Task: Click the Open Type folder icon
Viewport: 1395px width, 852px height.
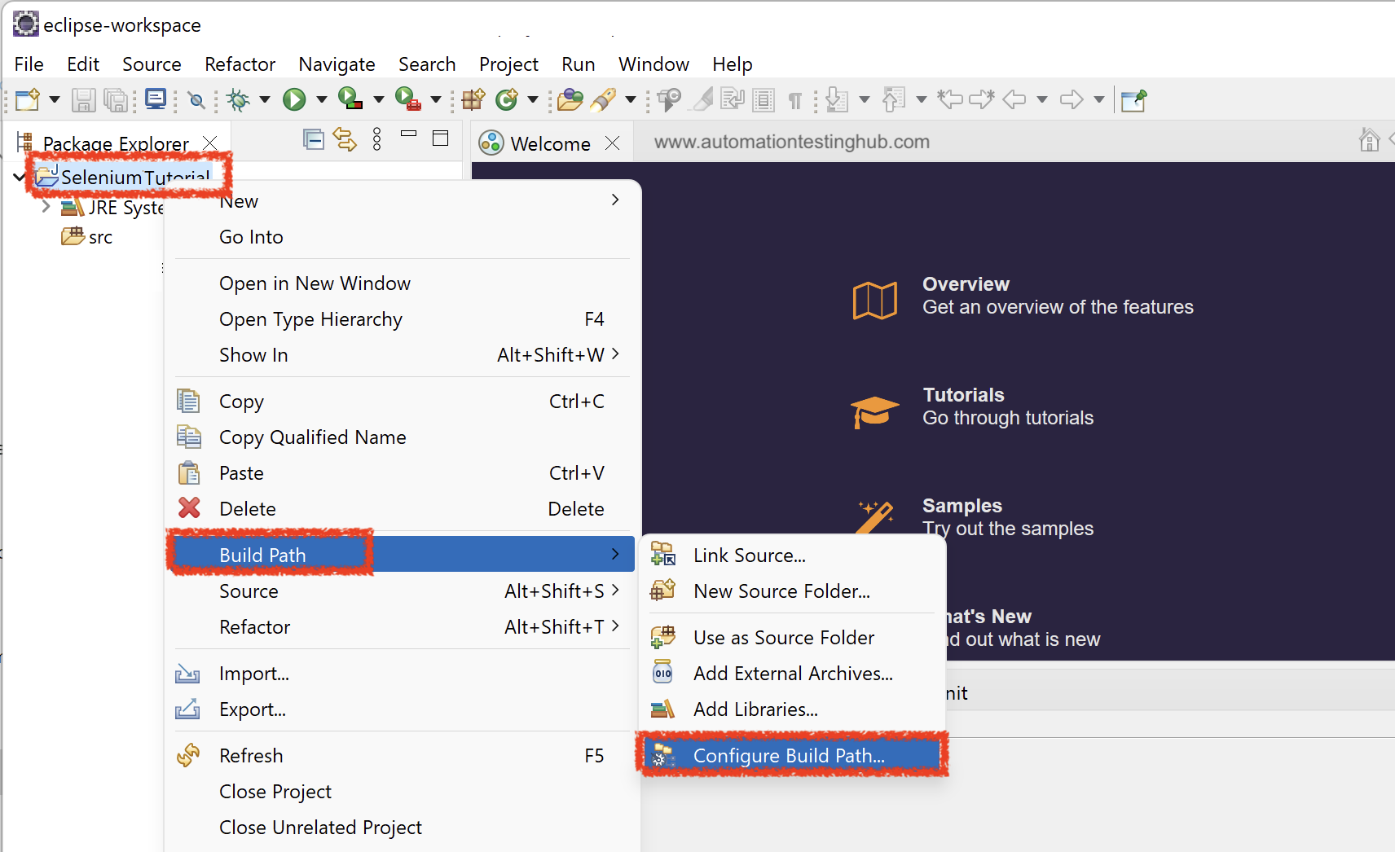Action: click(x=570, y=99)
